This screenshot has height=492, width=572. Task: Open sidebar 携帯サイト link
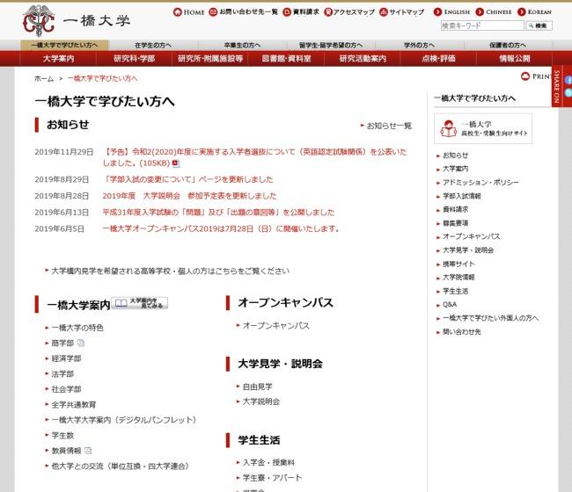tap(458, 264)
